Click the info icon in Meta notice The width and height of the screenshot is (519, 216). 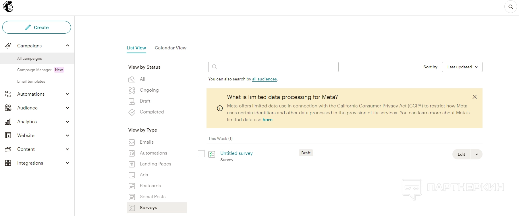220,108
